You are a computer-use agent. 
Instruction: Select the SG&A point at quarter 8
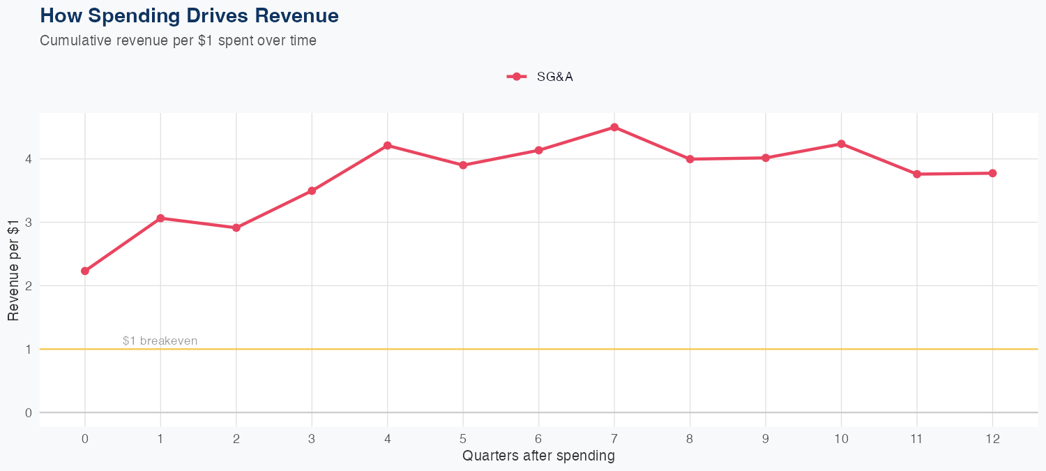[x=690, y=159]
